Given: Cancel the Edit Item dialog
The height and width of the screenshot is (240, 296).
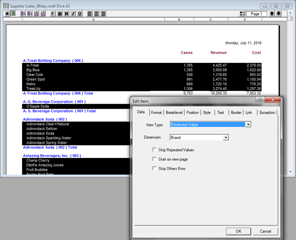Looking at the screenshot, I should pos(265,231).
